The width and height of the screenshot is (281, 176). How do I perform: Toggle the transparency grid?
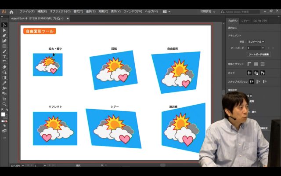[x=263, y=64]
